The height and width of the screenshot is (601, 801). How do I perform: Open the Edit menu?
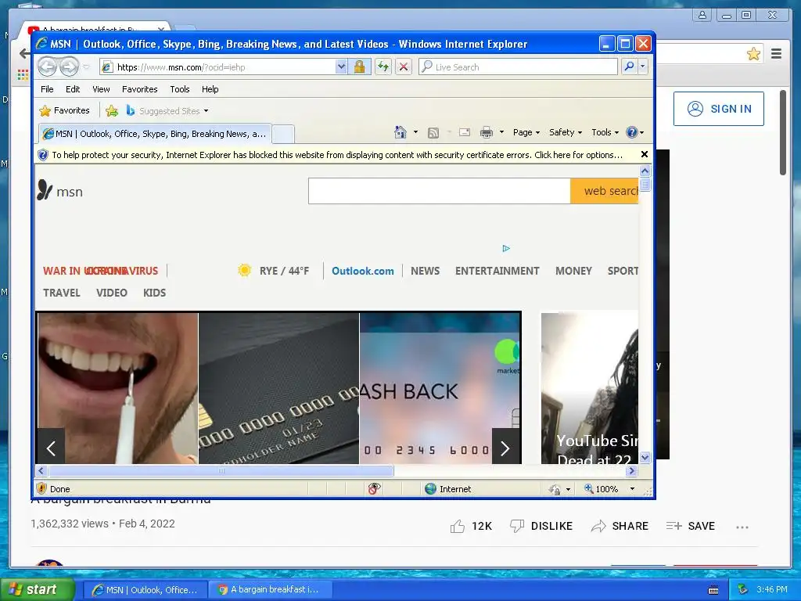[x=73, y=89]
